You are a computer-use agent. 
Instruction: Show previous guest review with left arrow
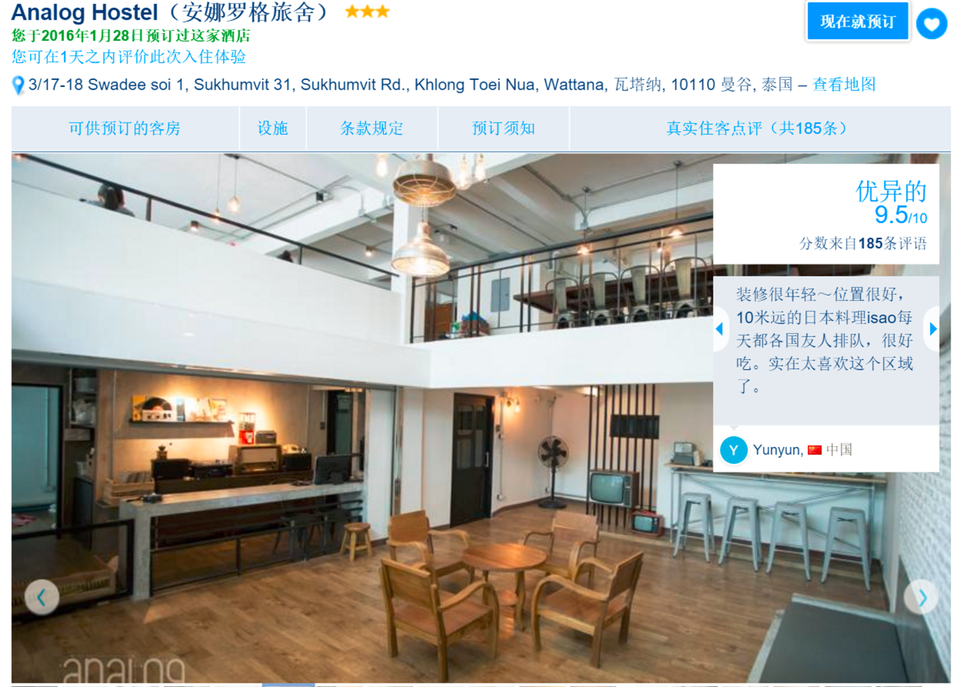pos(719,328)
